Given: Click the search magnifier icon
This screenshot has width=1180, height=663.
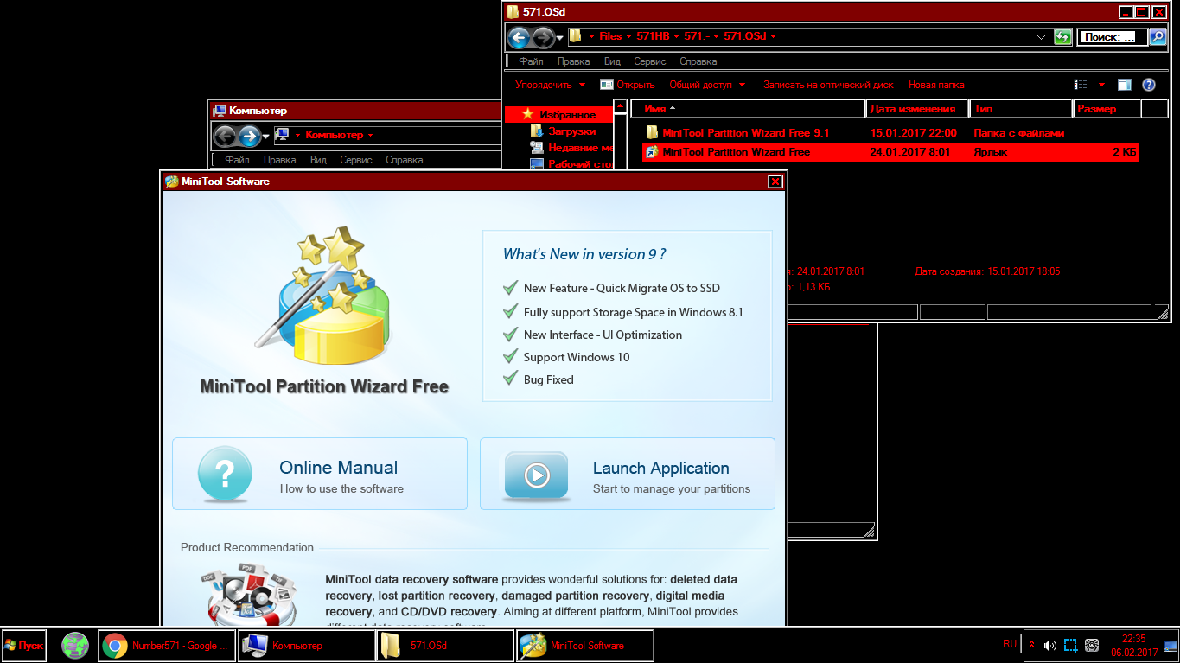Looking at the screenshot, I should coord(1158,36).
